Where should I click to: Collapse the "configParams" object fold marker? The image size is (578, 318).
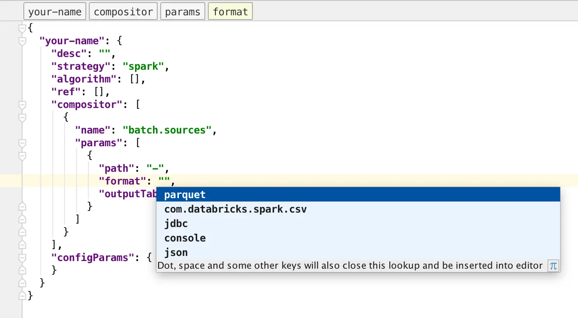(x=23, y=258)
